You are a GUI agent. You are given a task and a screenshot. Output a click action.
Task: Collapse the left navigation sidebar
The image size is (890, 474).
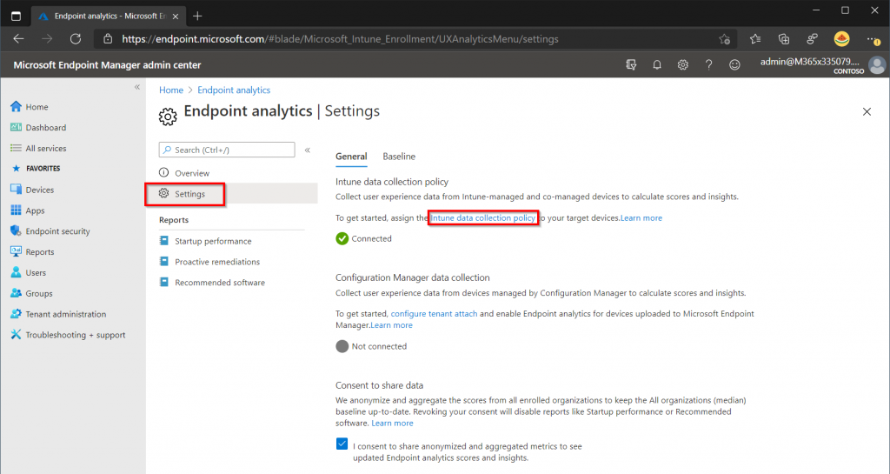tap(136, 87)
